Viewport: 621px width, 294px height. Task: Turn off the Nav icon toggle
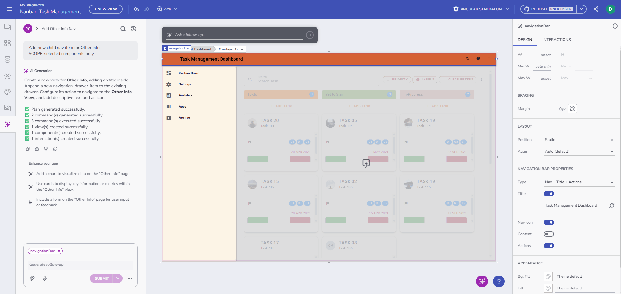[x=549, y=222]
